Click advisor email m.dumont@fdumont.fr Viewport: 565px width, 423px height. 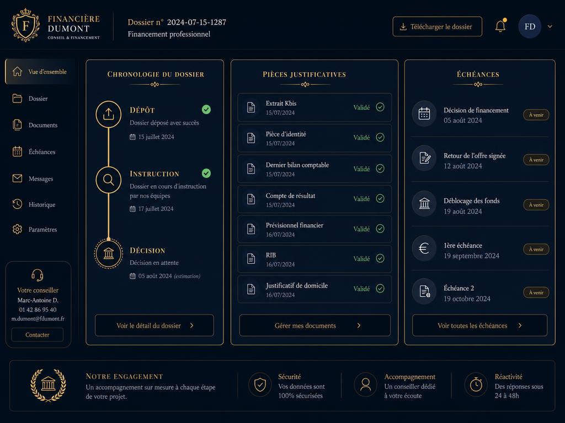point(38,319)
